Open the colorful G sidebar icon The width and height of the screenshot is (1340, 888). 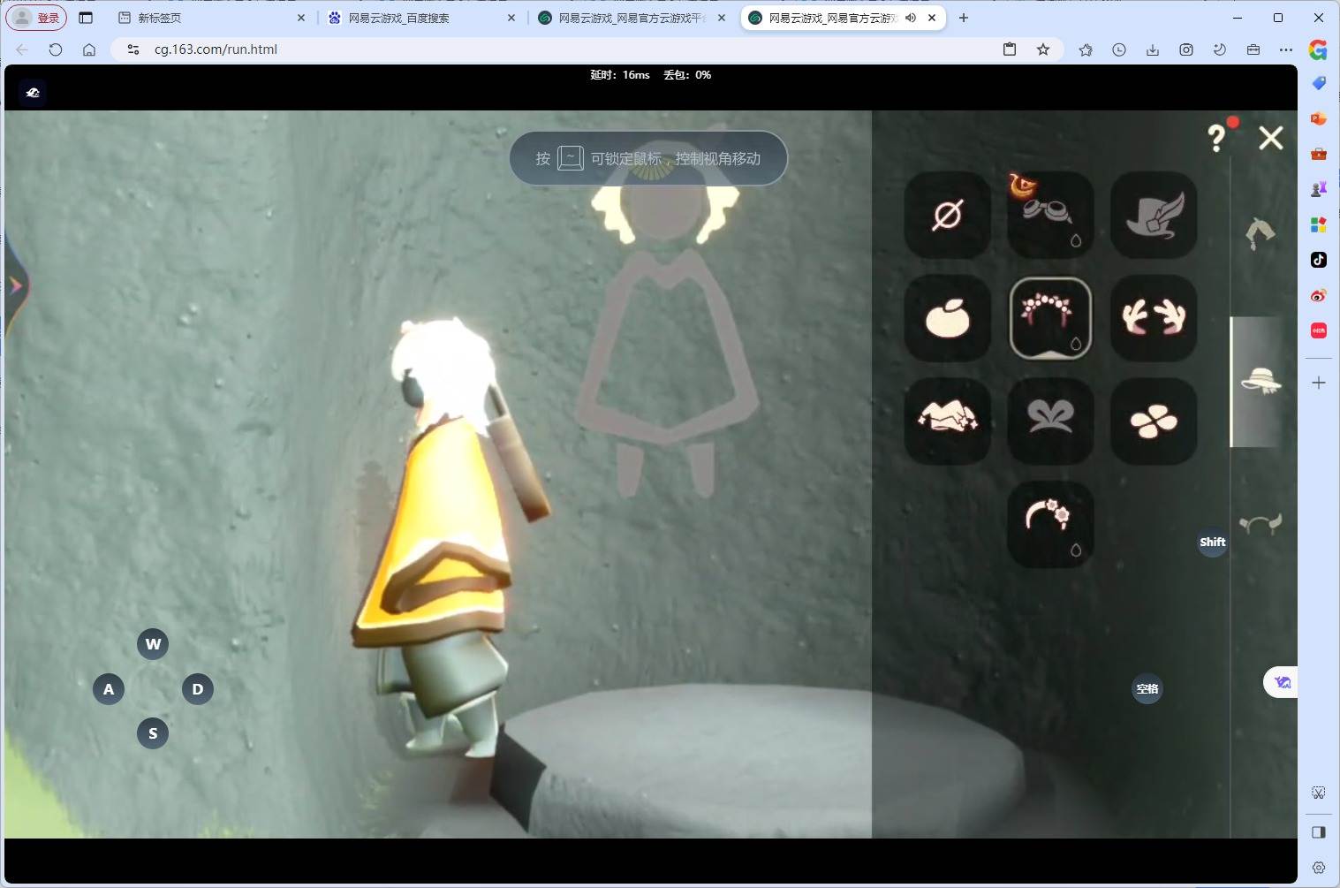pyautogui.click(x=1318, y=49)
